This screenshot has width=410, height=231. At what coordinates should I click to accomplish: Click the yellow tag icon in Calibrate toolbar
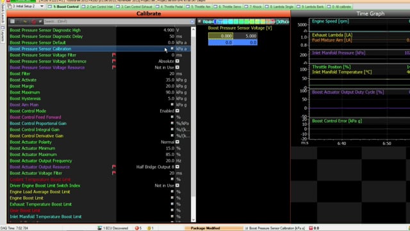click(x=25, y=21)
